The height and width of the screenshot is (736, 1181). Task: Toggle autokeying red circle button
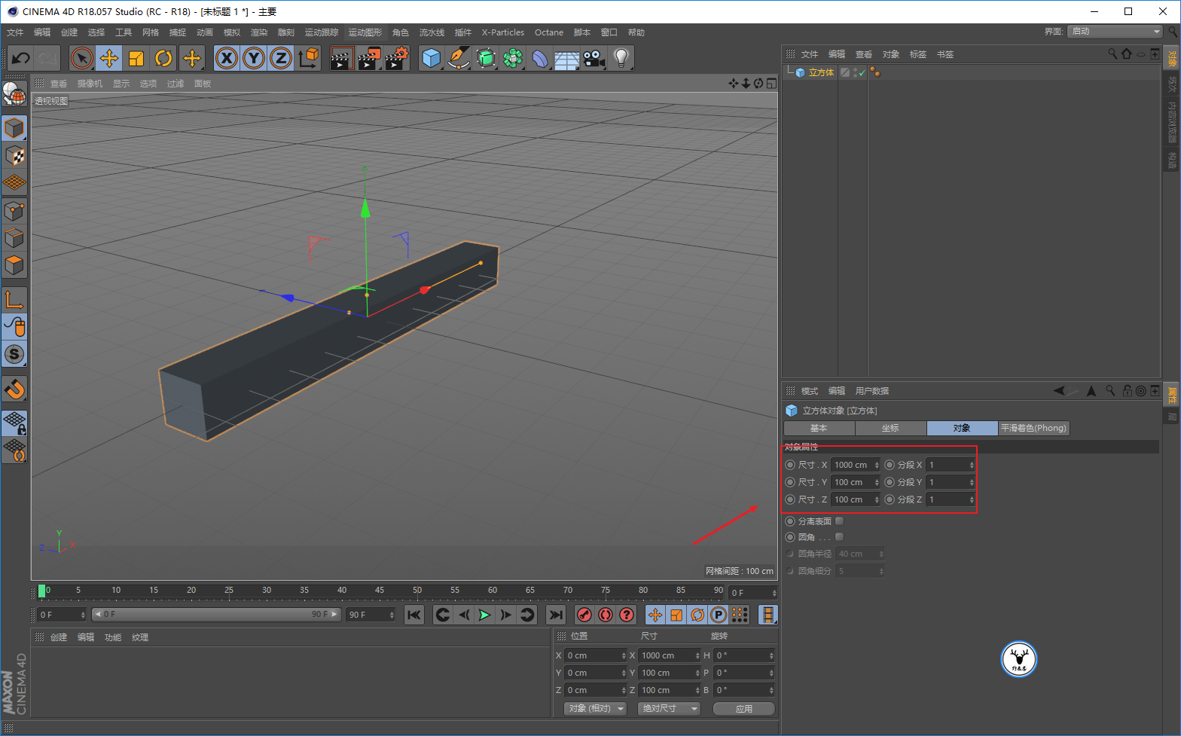point(606,615)
